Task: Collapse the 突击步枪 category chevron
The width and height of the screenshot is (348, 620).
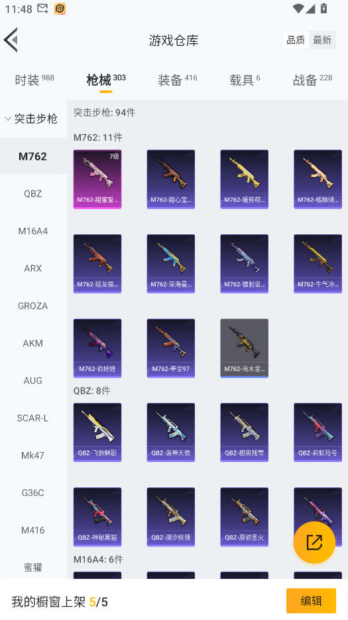Action: (x=8, y=119)
